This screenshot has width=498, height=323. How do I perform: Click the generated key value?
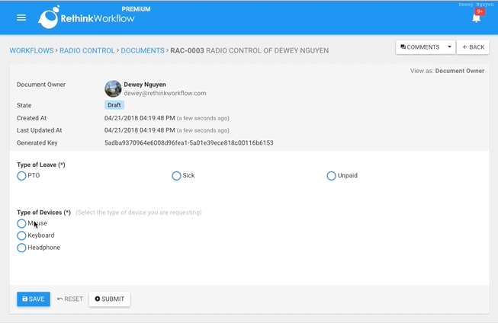click(x=188, y=142)
